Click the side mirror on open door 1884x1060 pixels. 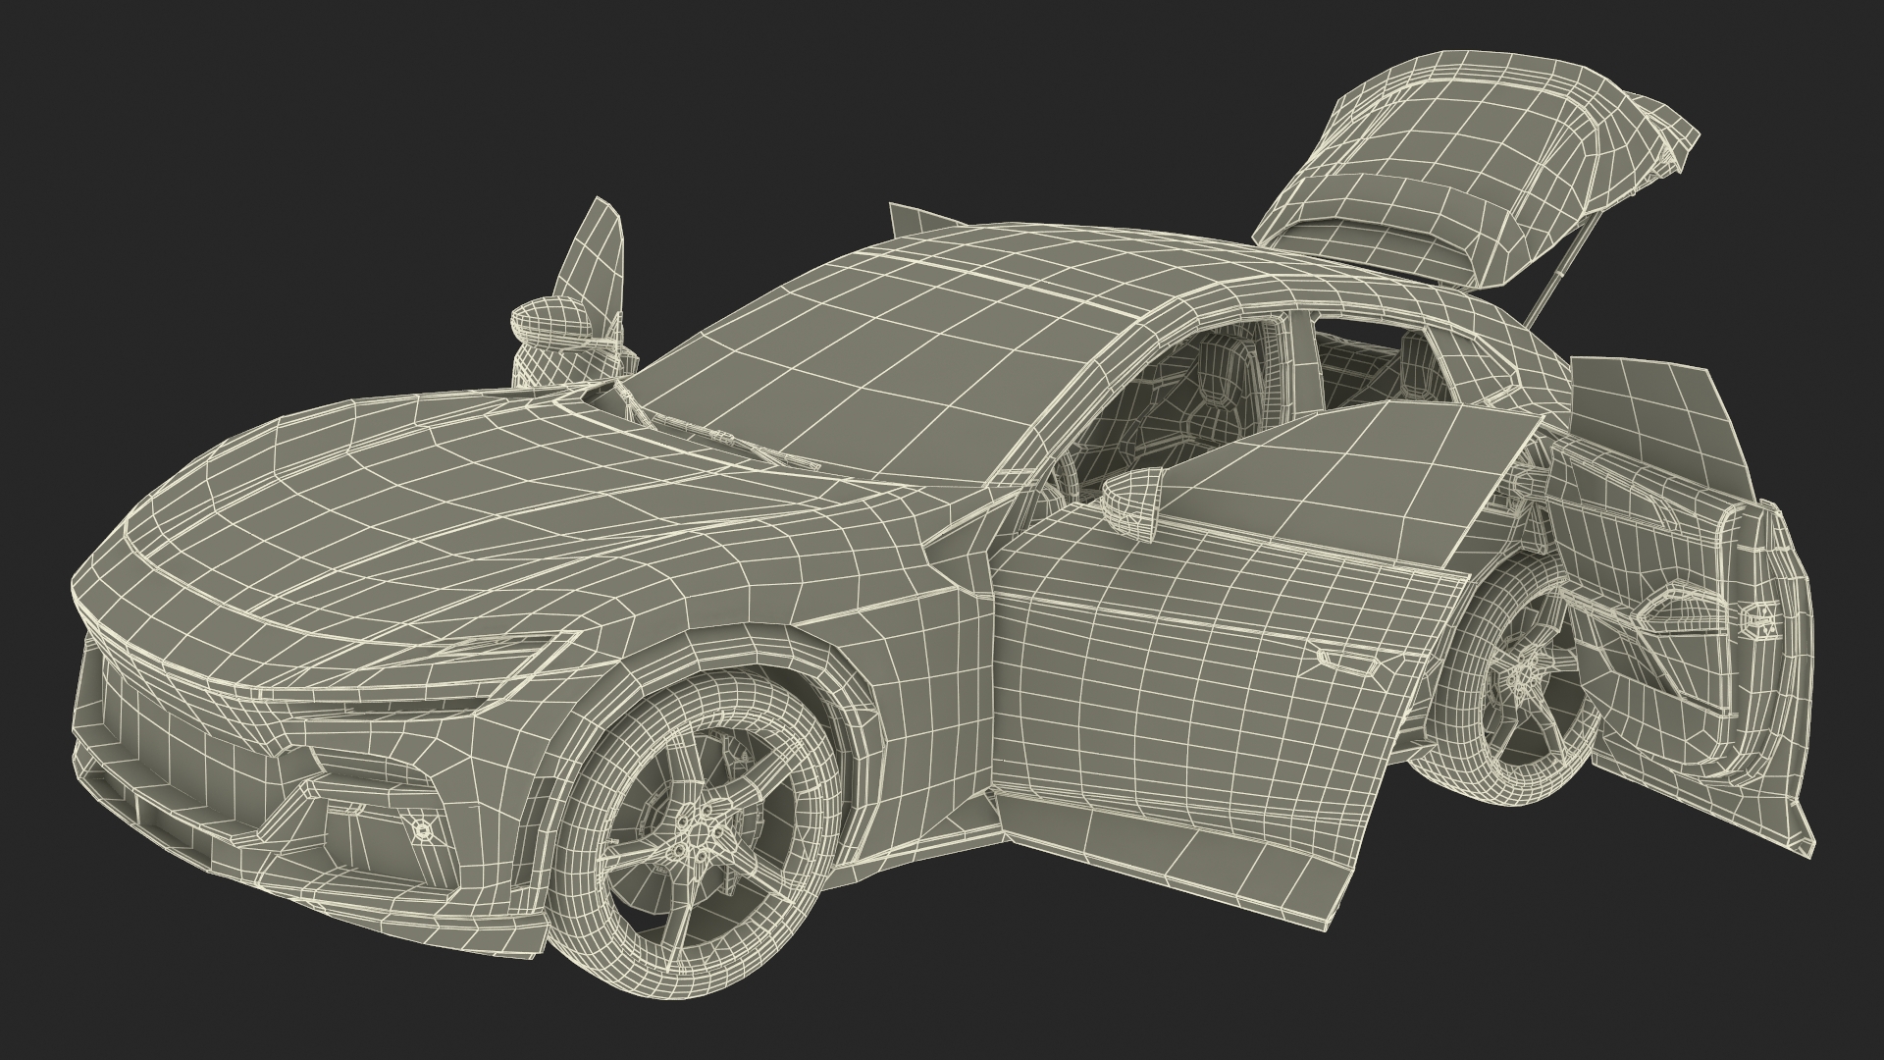pyautogui.click(x=1133, y=501)
